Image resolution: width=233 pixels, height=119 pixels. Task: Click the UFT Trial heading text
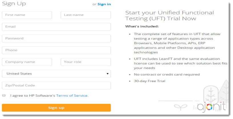coord(170,15)
